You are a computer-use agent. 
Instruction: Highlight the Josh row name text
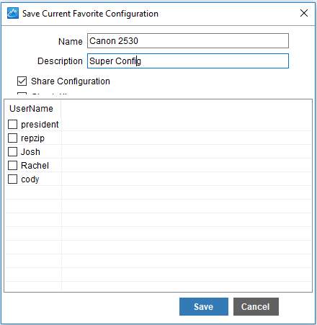click(x=30, y=152)
